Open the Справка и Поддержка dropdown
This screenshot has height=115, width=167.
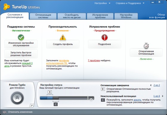tap(130, 3)
